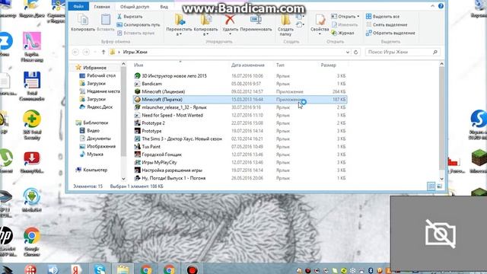
Task: Open the Копировать в dropdown
Action: (x=205, y=25)
